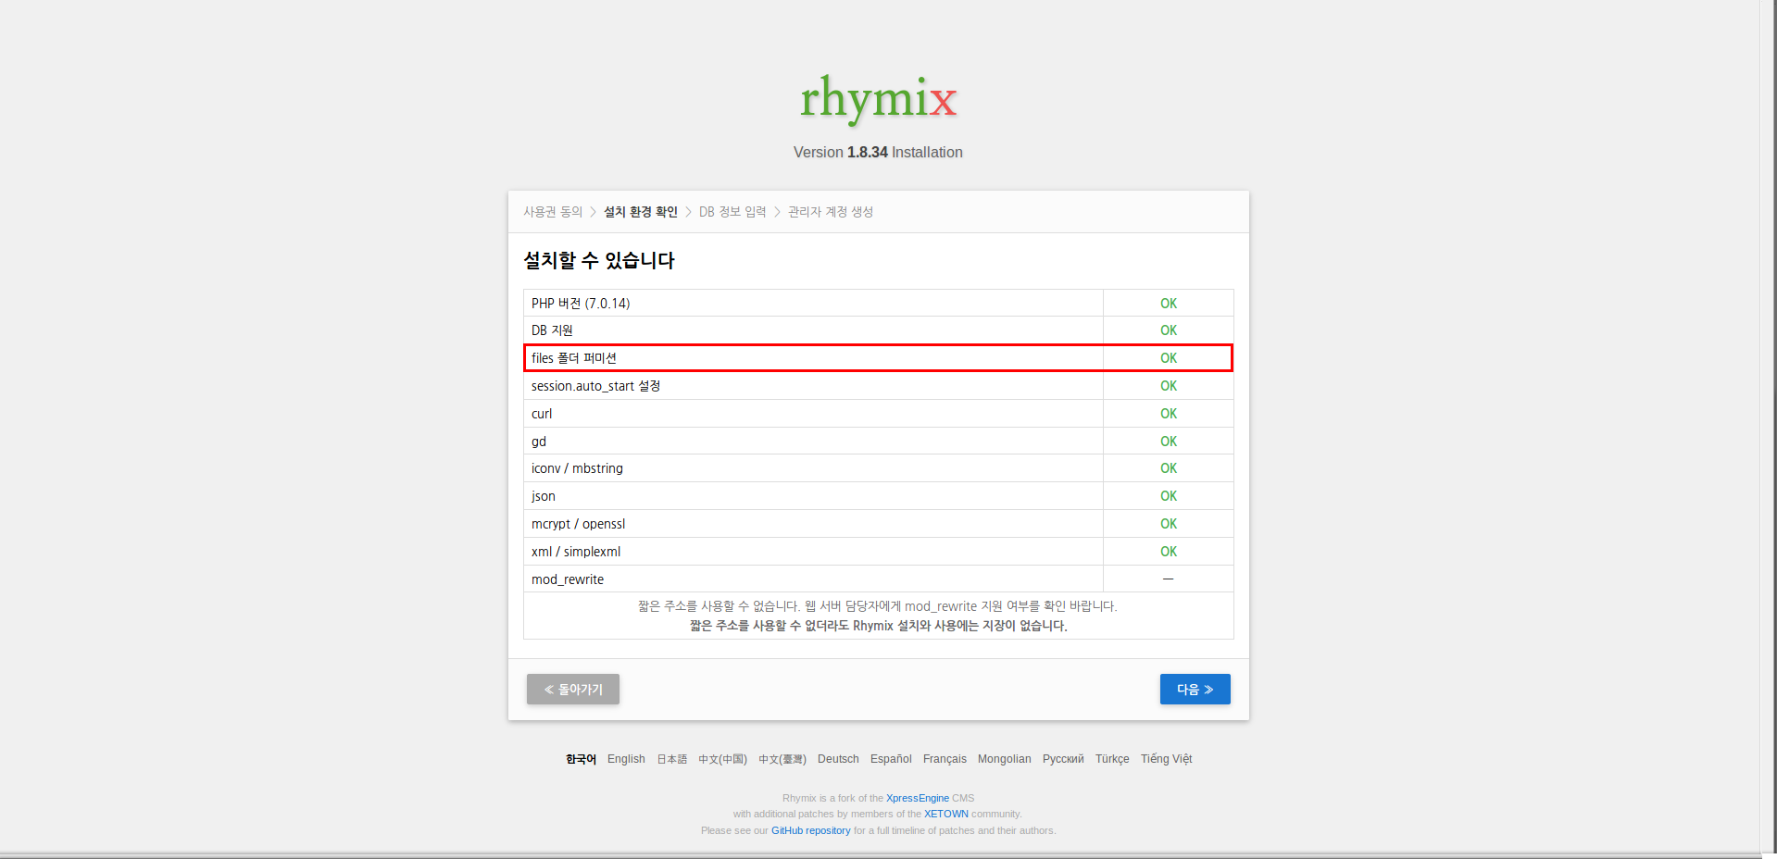Go to next step with 다음 button
Image resolution: width=1777 pixels, height=859 pixels.
(1195, 689)
